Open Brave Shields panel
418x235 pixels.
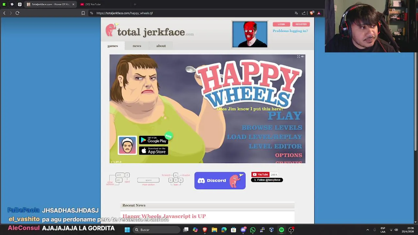tap(312, 13)
